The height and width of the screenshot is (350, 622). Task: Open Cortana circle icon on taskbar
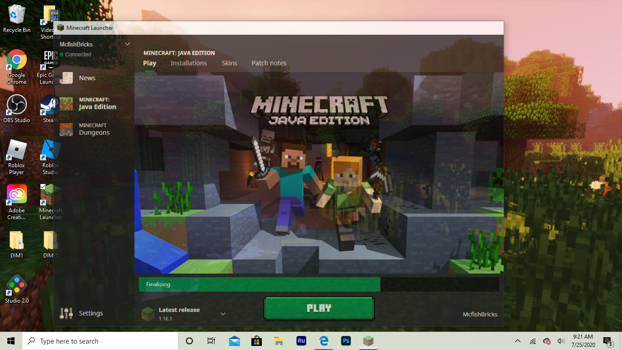coord(189,341)
